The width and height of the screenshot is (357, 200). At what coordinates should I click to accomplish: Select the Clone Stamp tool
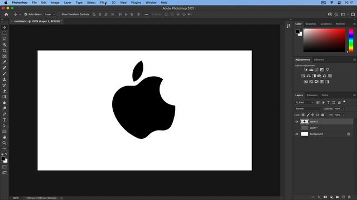click(x=4, y=79)
